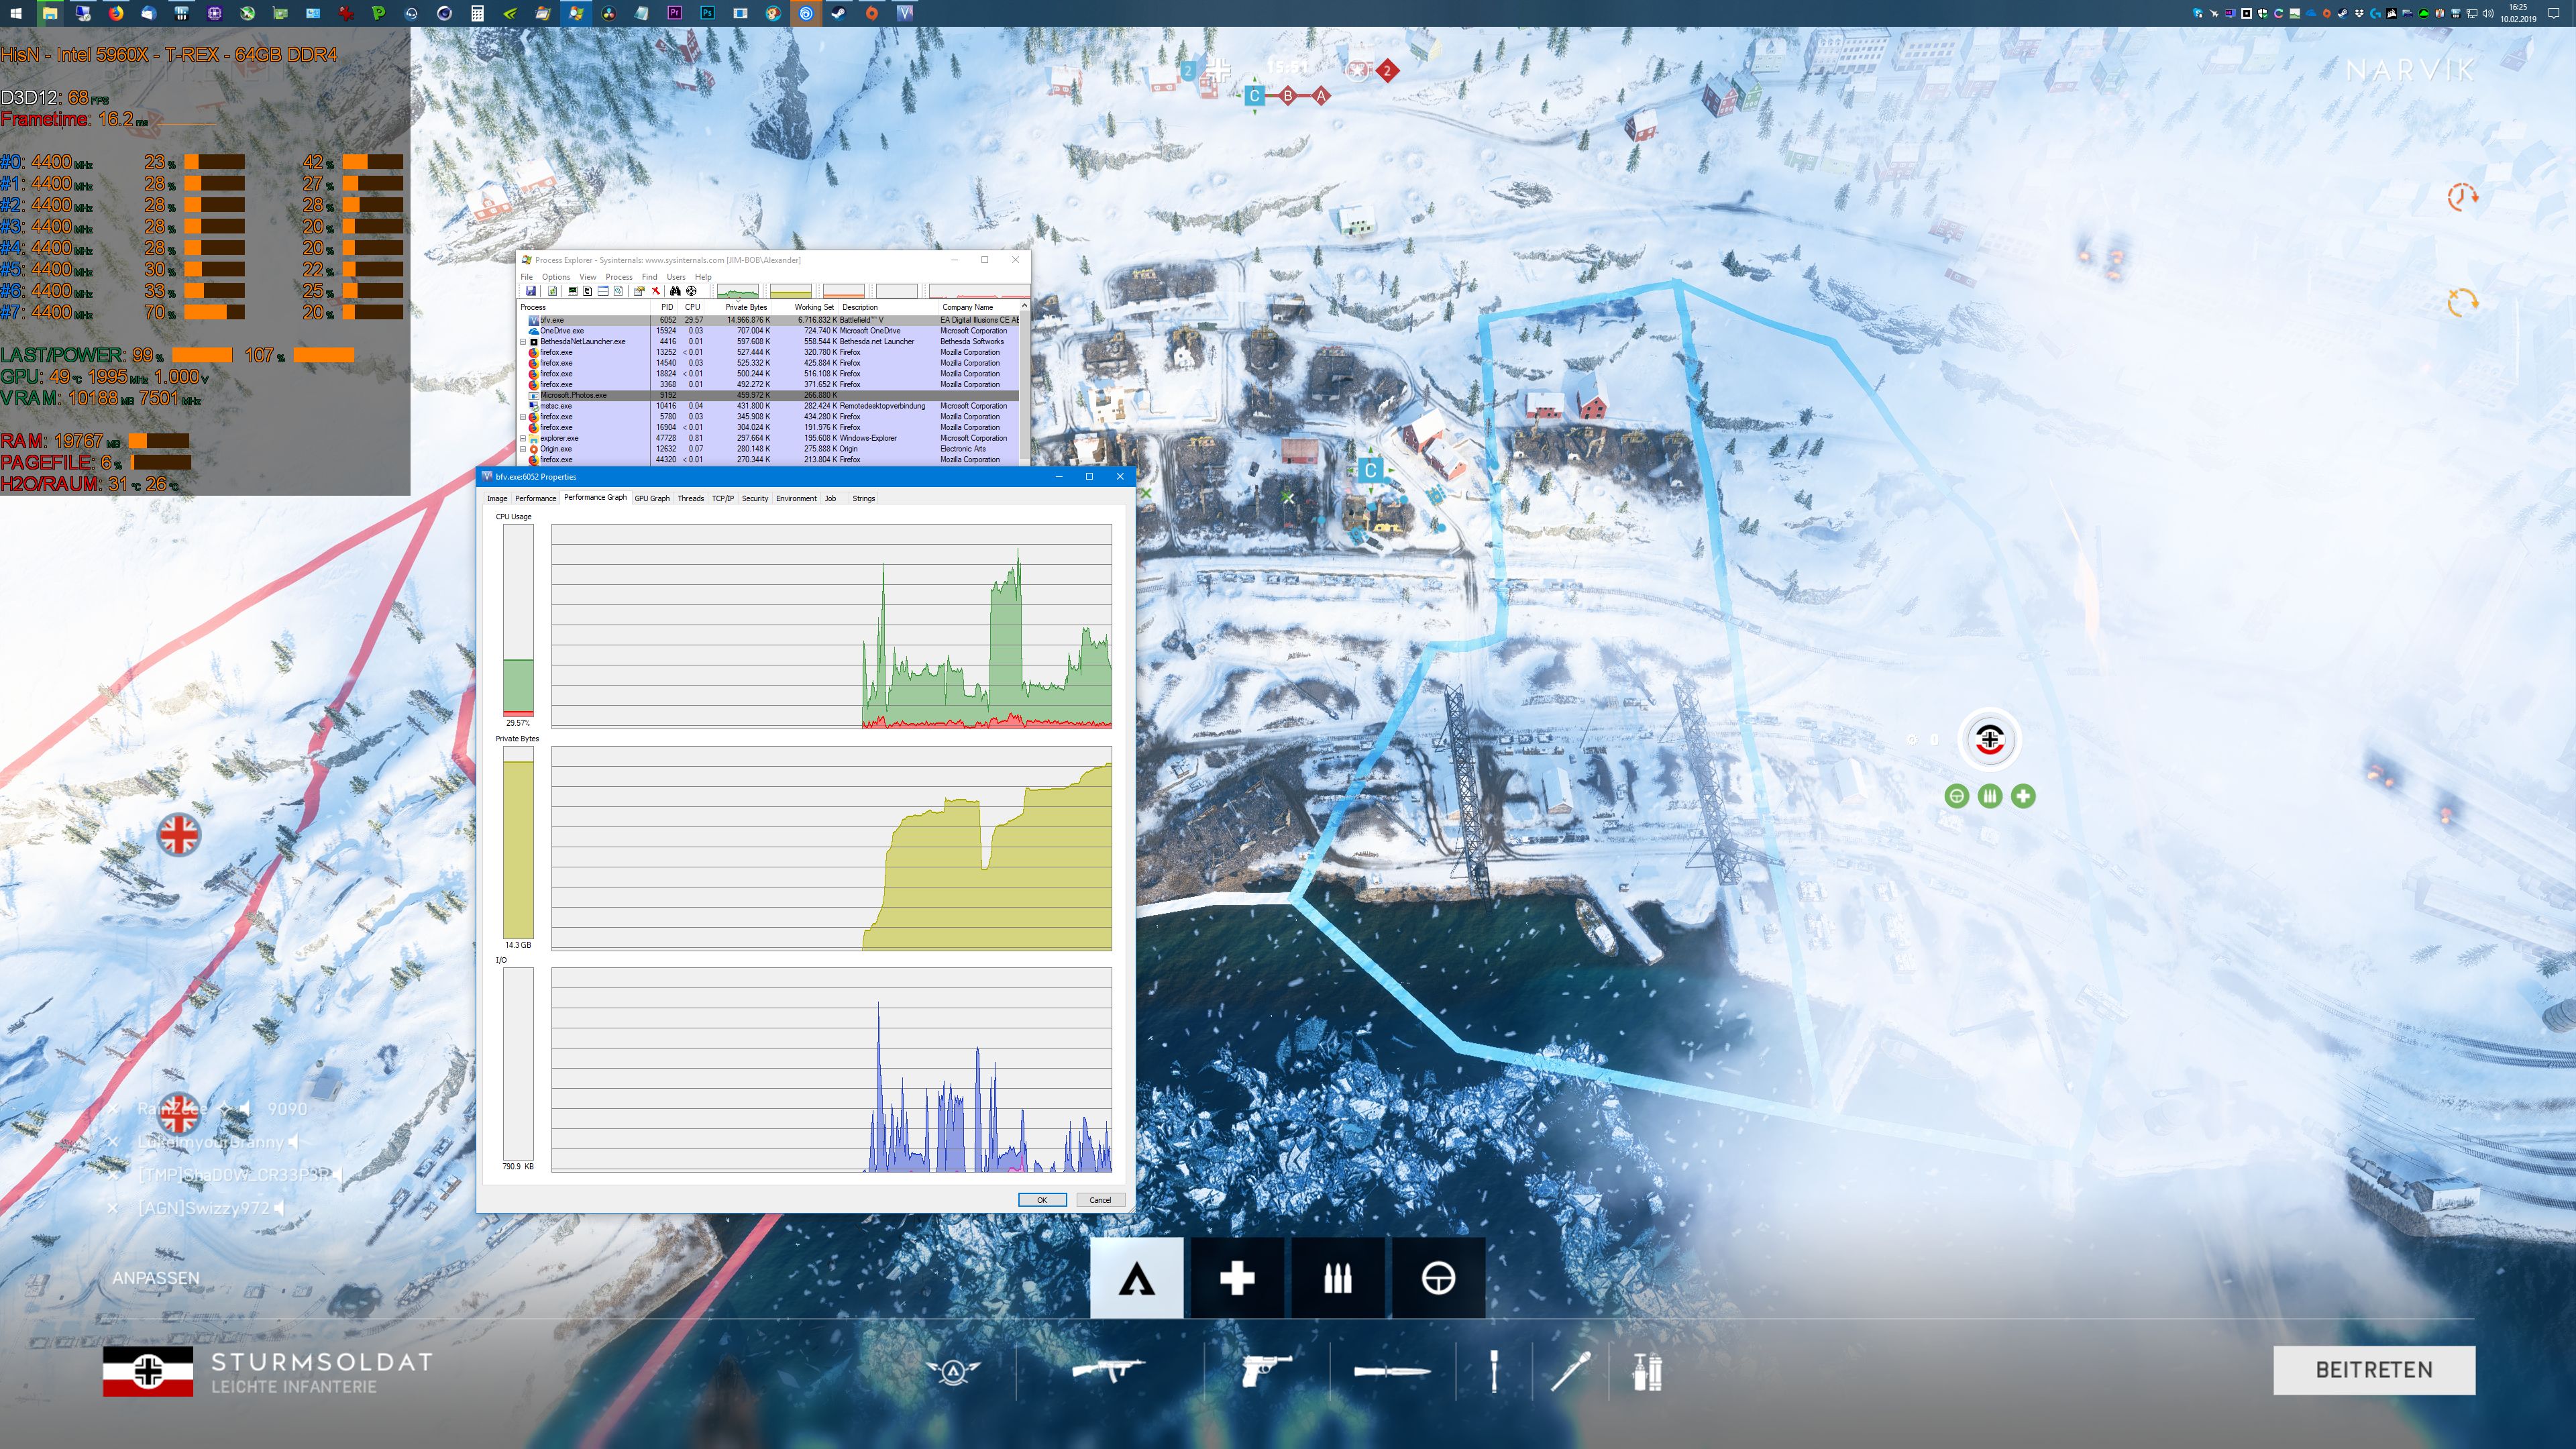The width and height of the screenshot is (2576, 1449).
Task: Select the German HQ spawn point
Action: coord(1989,740)
